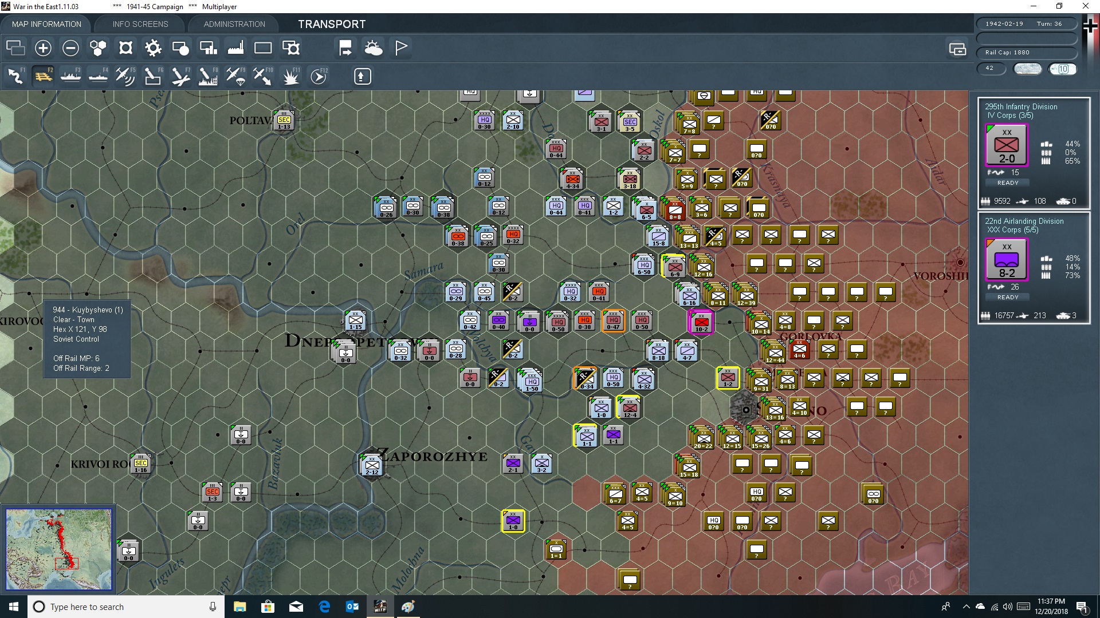The height and width of the screenshot is (618, 1100).
Task: Click the Windows search box in taskbar
Action: click(x=125, y=607)
